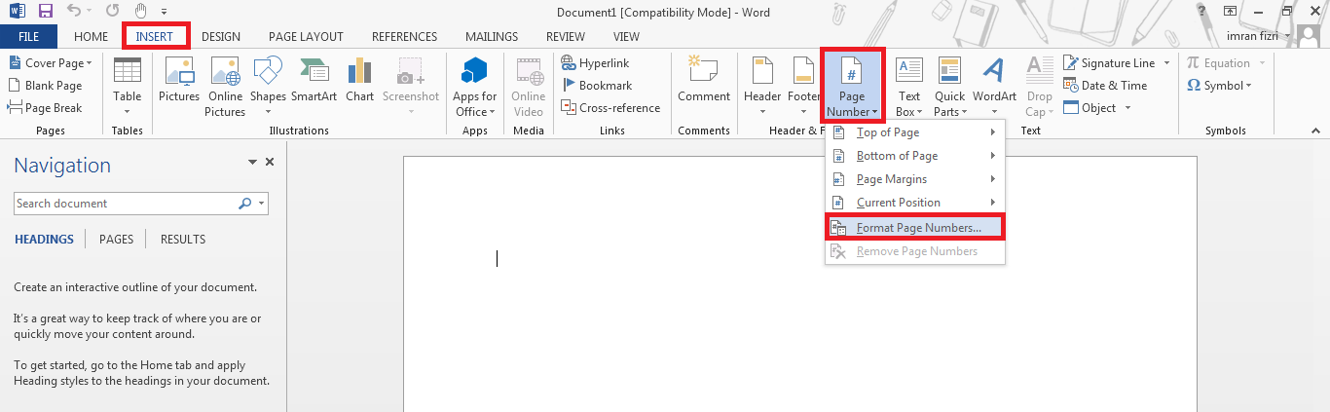Viewport: 1330px width, 412px height.
Task: Open Quick Parts menu
Action: [x=949, y=87]
